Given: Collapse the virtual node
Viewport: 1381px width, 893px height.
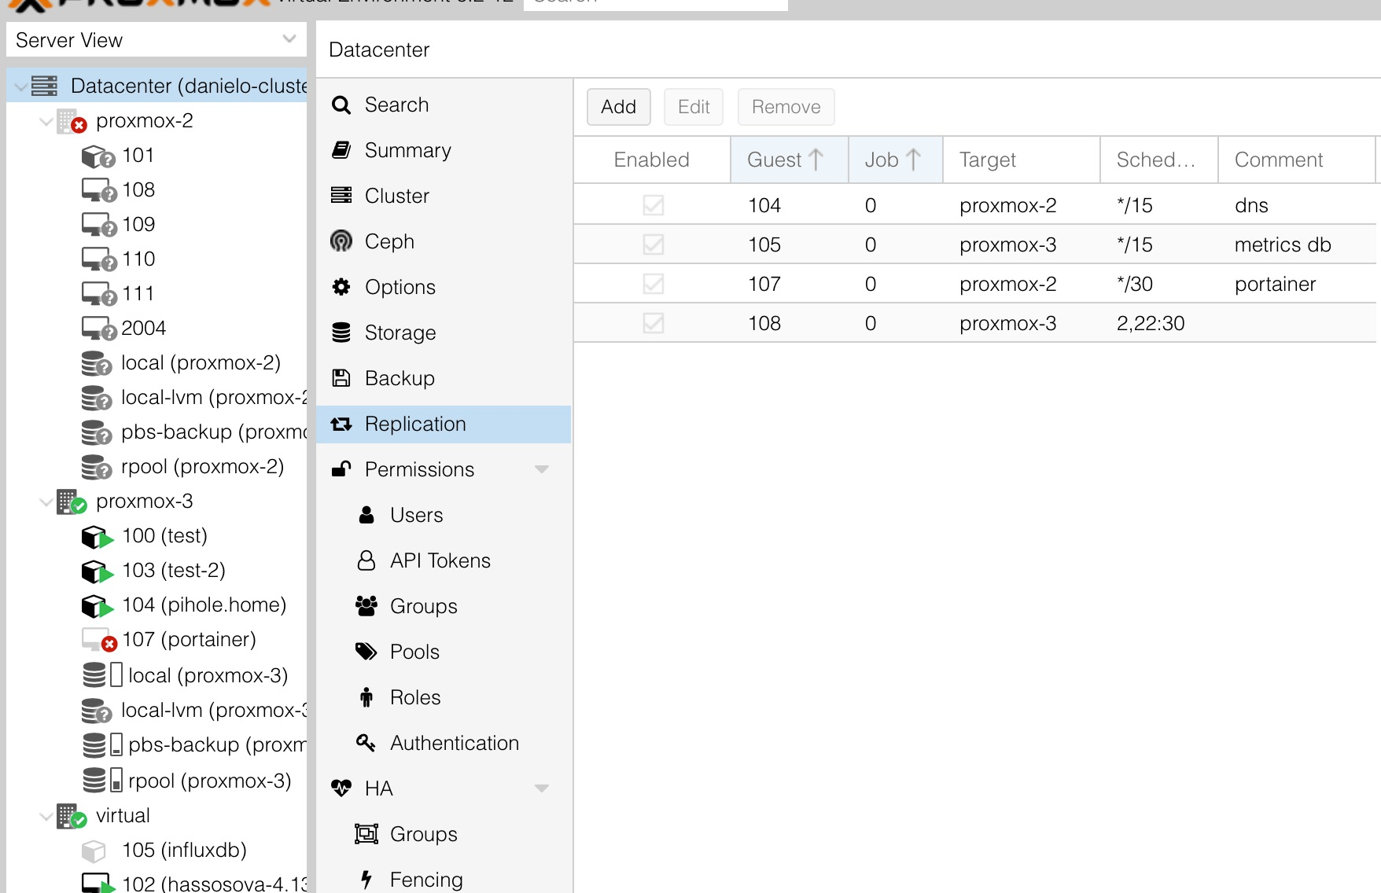Looking at the screenshot, I should click(46, 817).
